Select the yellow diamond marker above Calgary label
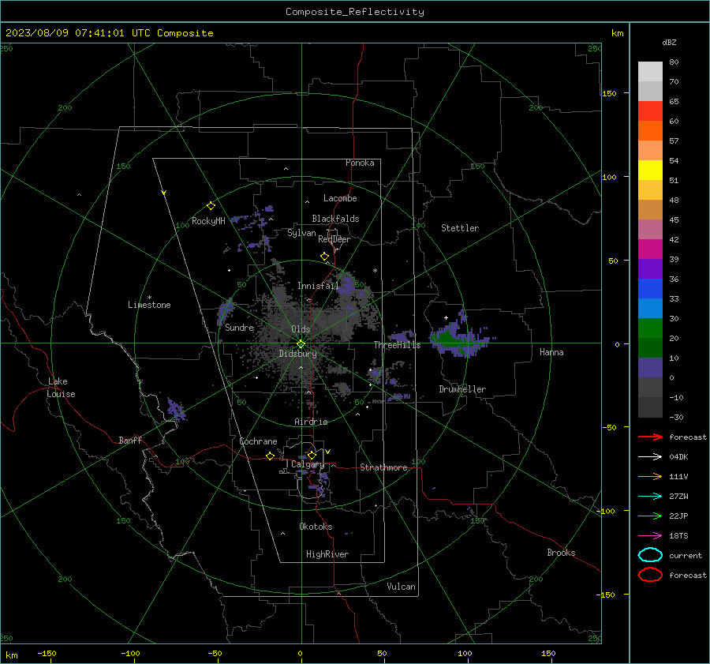The height and width of the screenshot is (664, 710). [312, 455]
